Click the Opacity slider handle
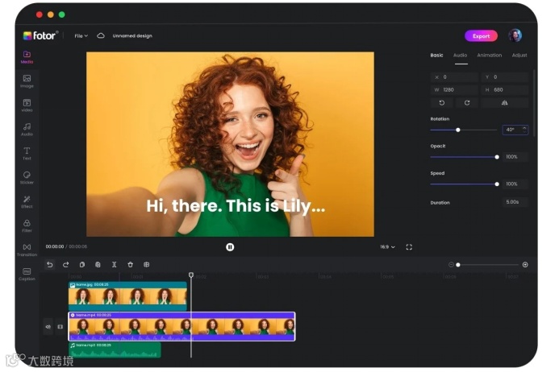 [x=497, y=157]
